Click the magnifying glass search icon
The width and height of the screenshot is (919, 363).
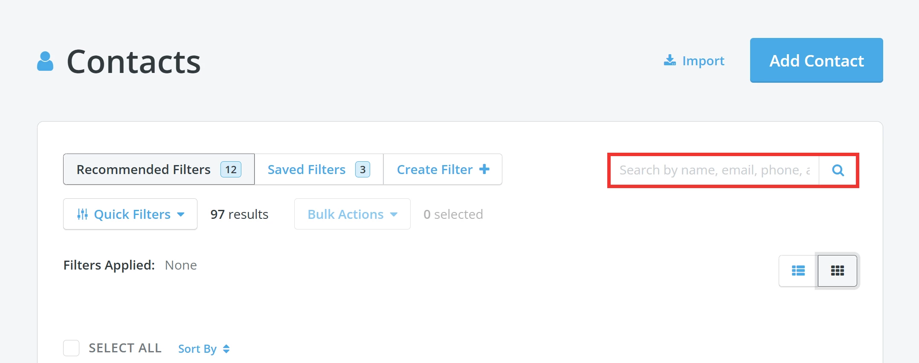(x=838, y=170)
